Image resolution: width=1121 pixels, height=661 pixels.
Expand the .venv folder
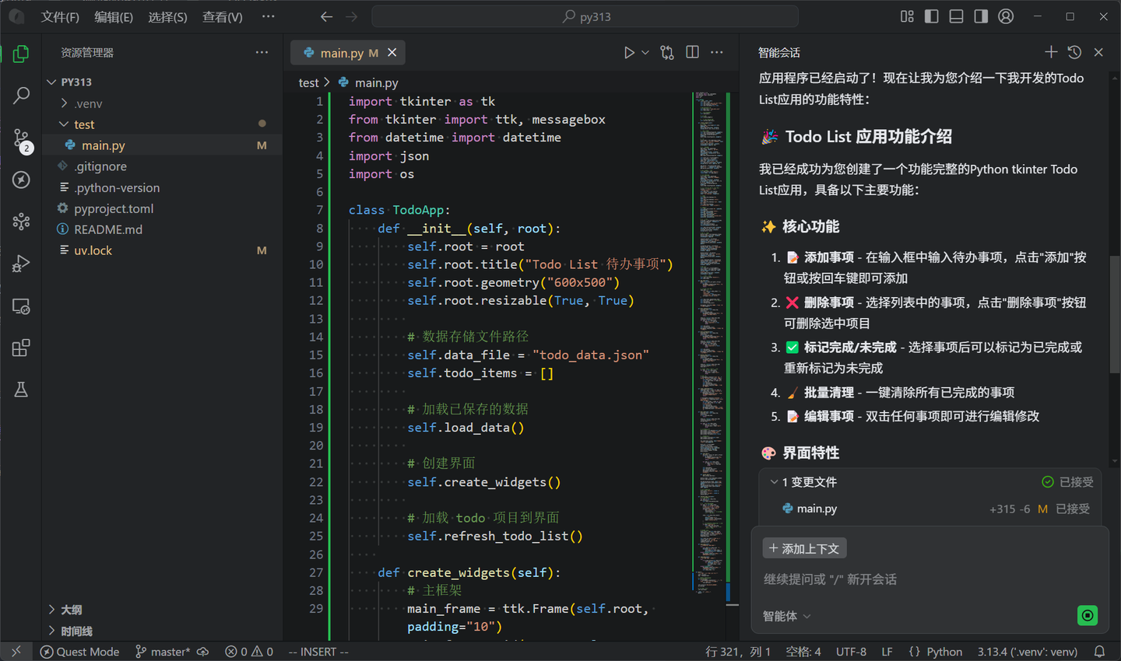tap(88, 103)
